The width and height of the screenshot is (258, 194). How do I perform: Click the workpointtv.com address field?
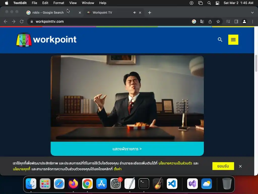click(x=110, y=21)
